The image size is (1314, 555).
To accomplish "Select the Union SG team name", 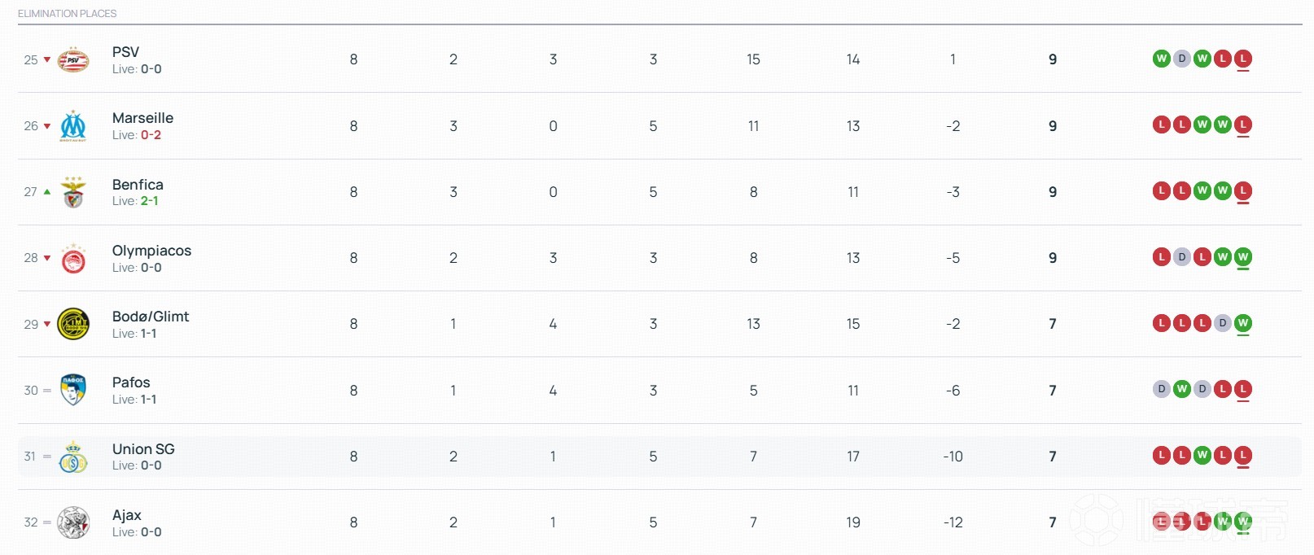I will click(x=143, y=449).
